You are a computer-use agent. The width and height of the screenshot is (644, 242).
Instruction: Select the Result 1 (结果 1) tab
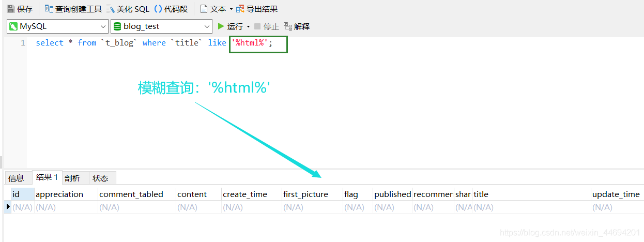click(x=47, y=177)
